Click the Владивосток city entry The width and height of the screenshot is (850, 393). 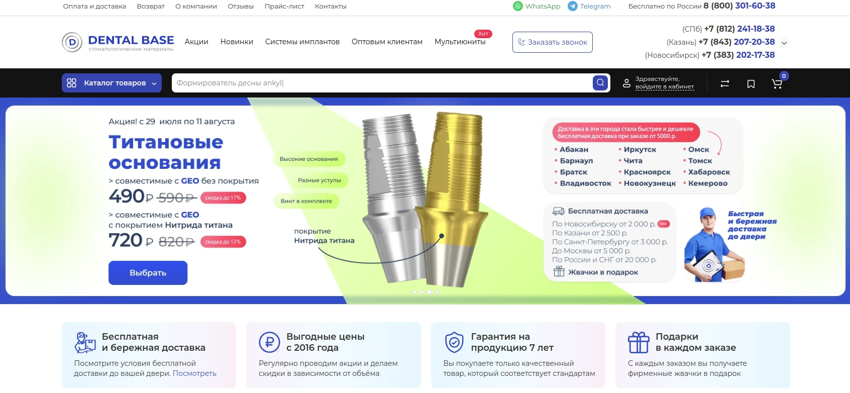click(585, 183)
